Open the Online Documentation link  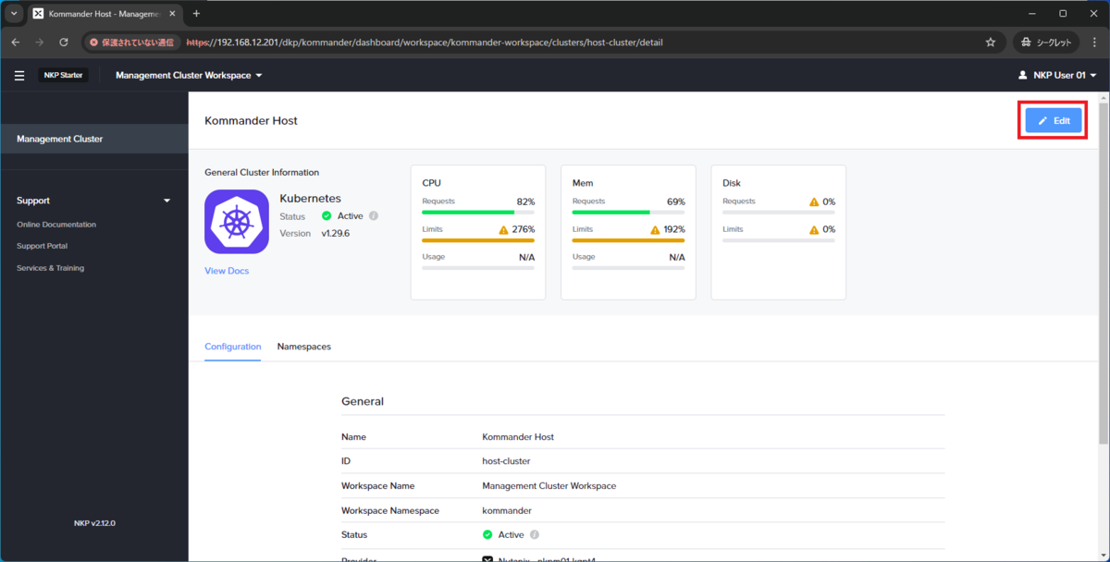click(x=56, y=225)
